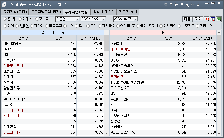
Task: Select the 코스닥 radio button
Action: click(x=37, y=19)
